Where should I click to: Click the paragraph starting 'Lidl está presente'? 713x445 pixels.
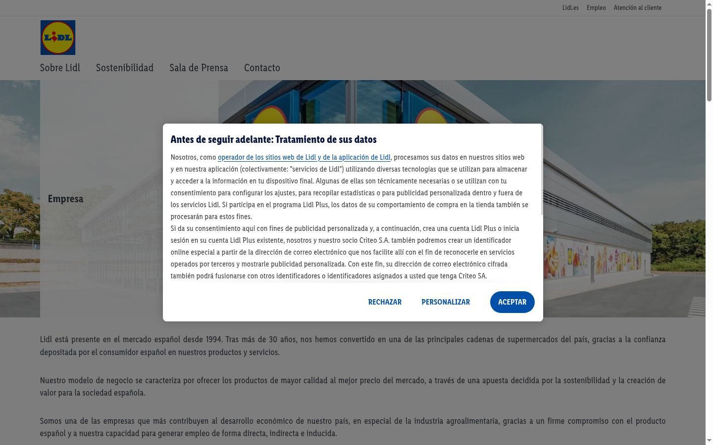pos(353,346)
